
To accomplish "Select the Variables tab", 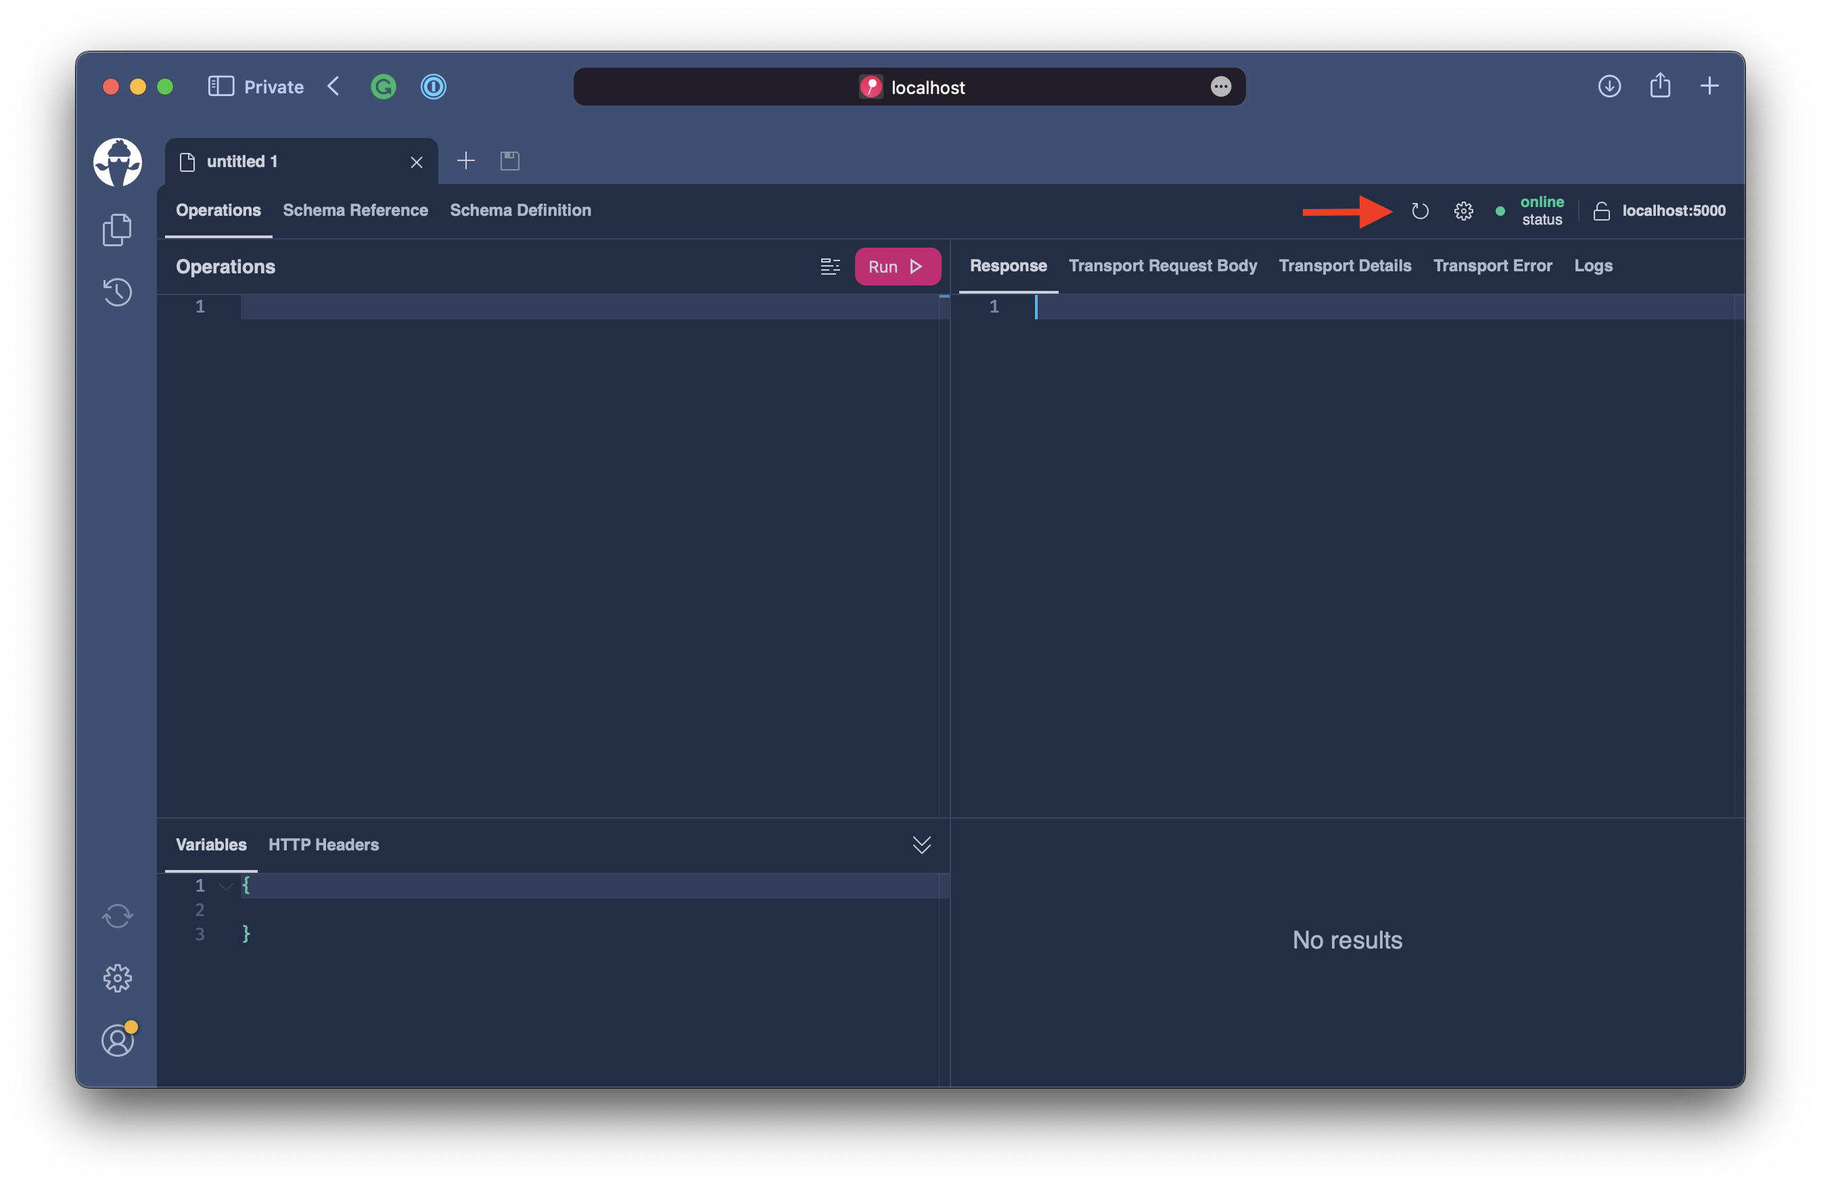I will point(210,844).
